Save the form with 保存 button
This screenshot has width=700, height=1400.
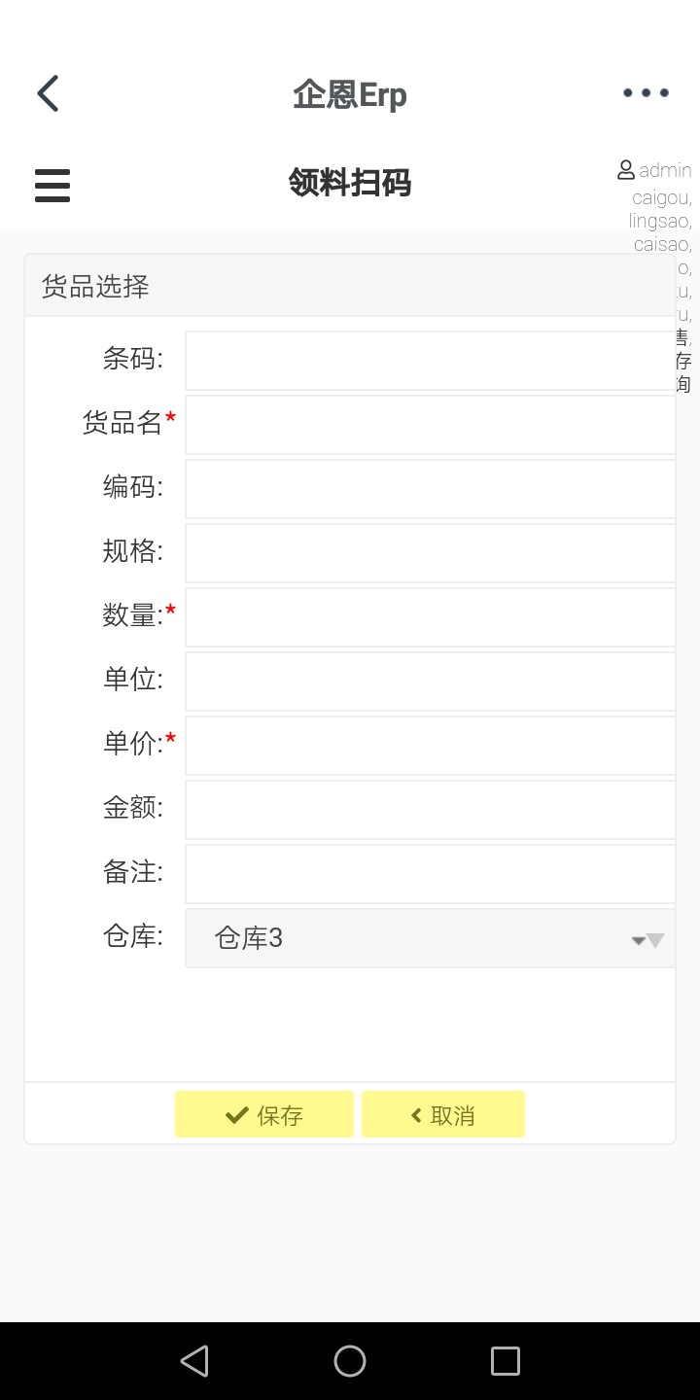point(264,1114)
